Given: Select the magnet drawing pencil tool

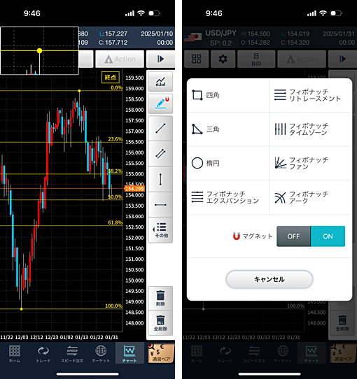Looking at the screenshot, I should pos(160,103).
